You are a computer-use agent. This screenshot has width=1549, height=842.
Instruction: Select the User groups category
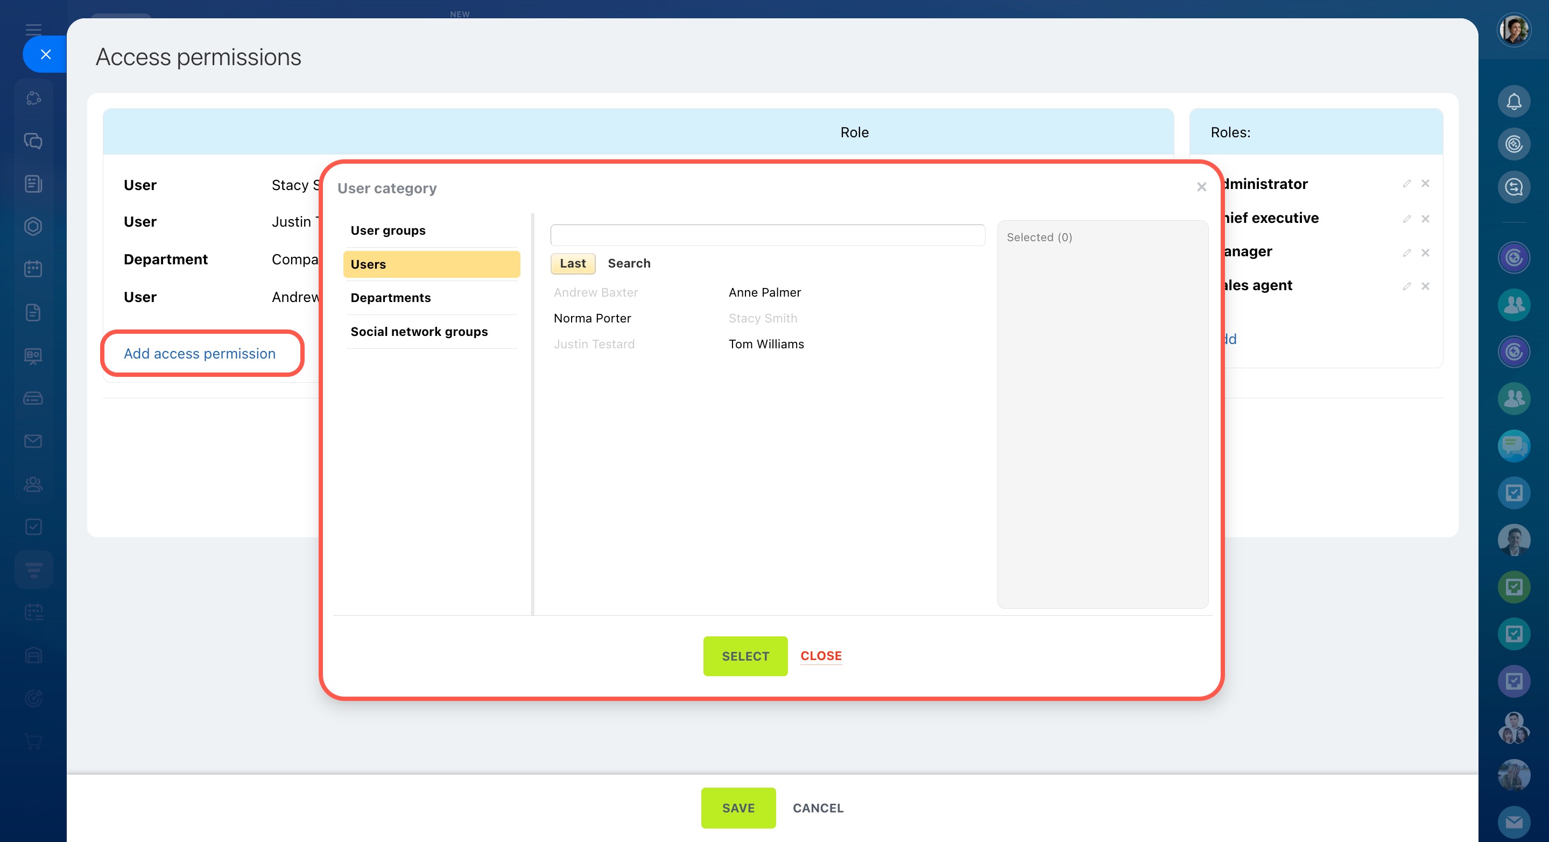pos(388,230)
